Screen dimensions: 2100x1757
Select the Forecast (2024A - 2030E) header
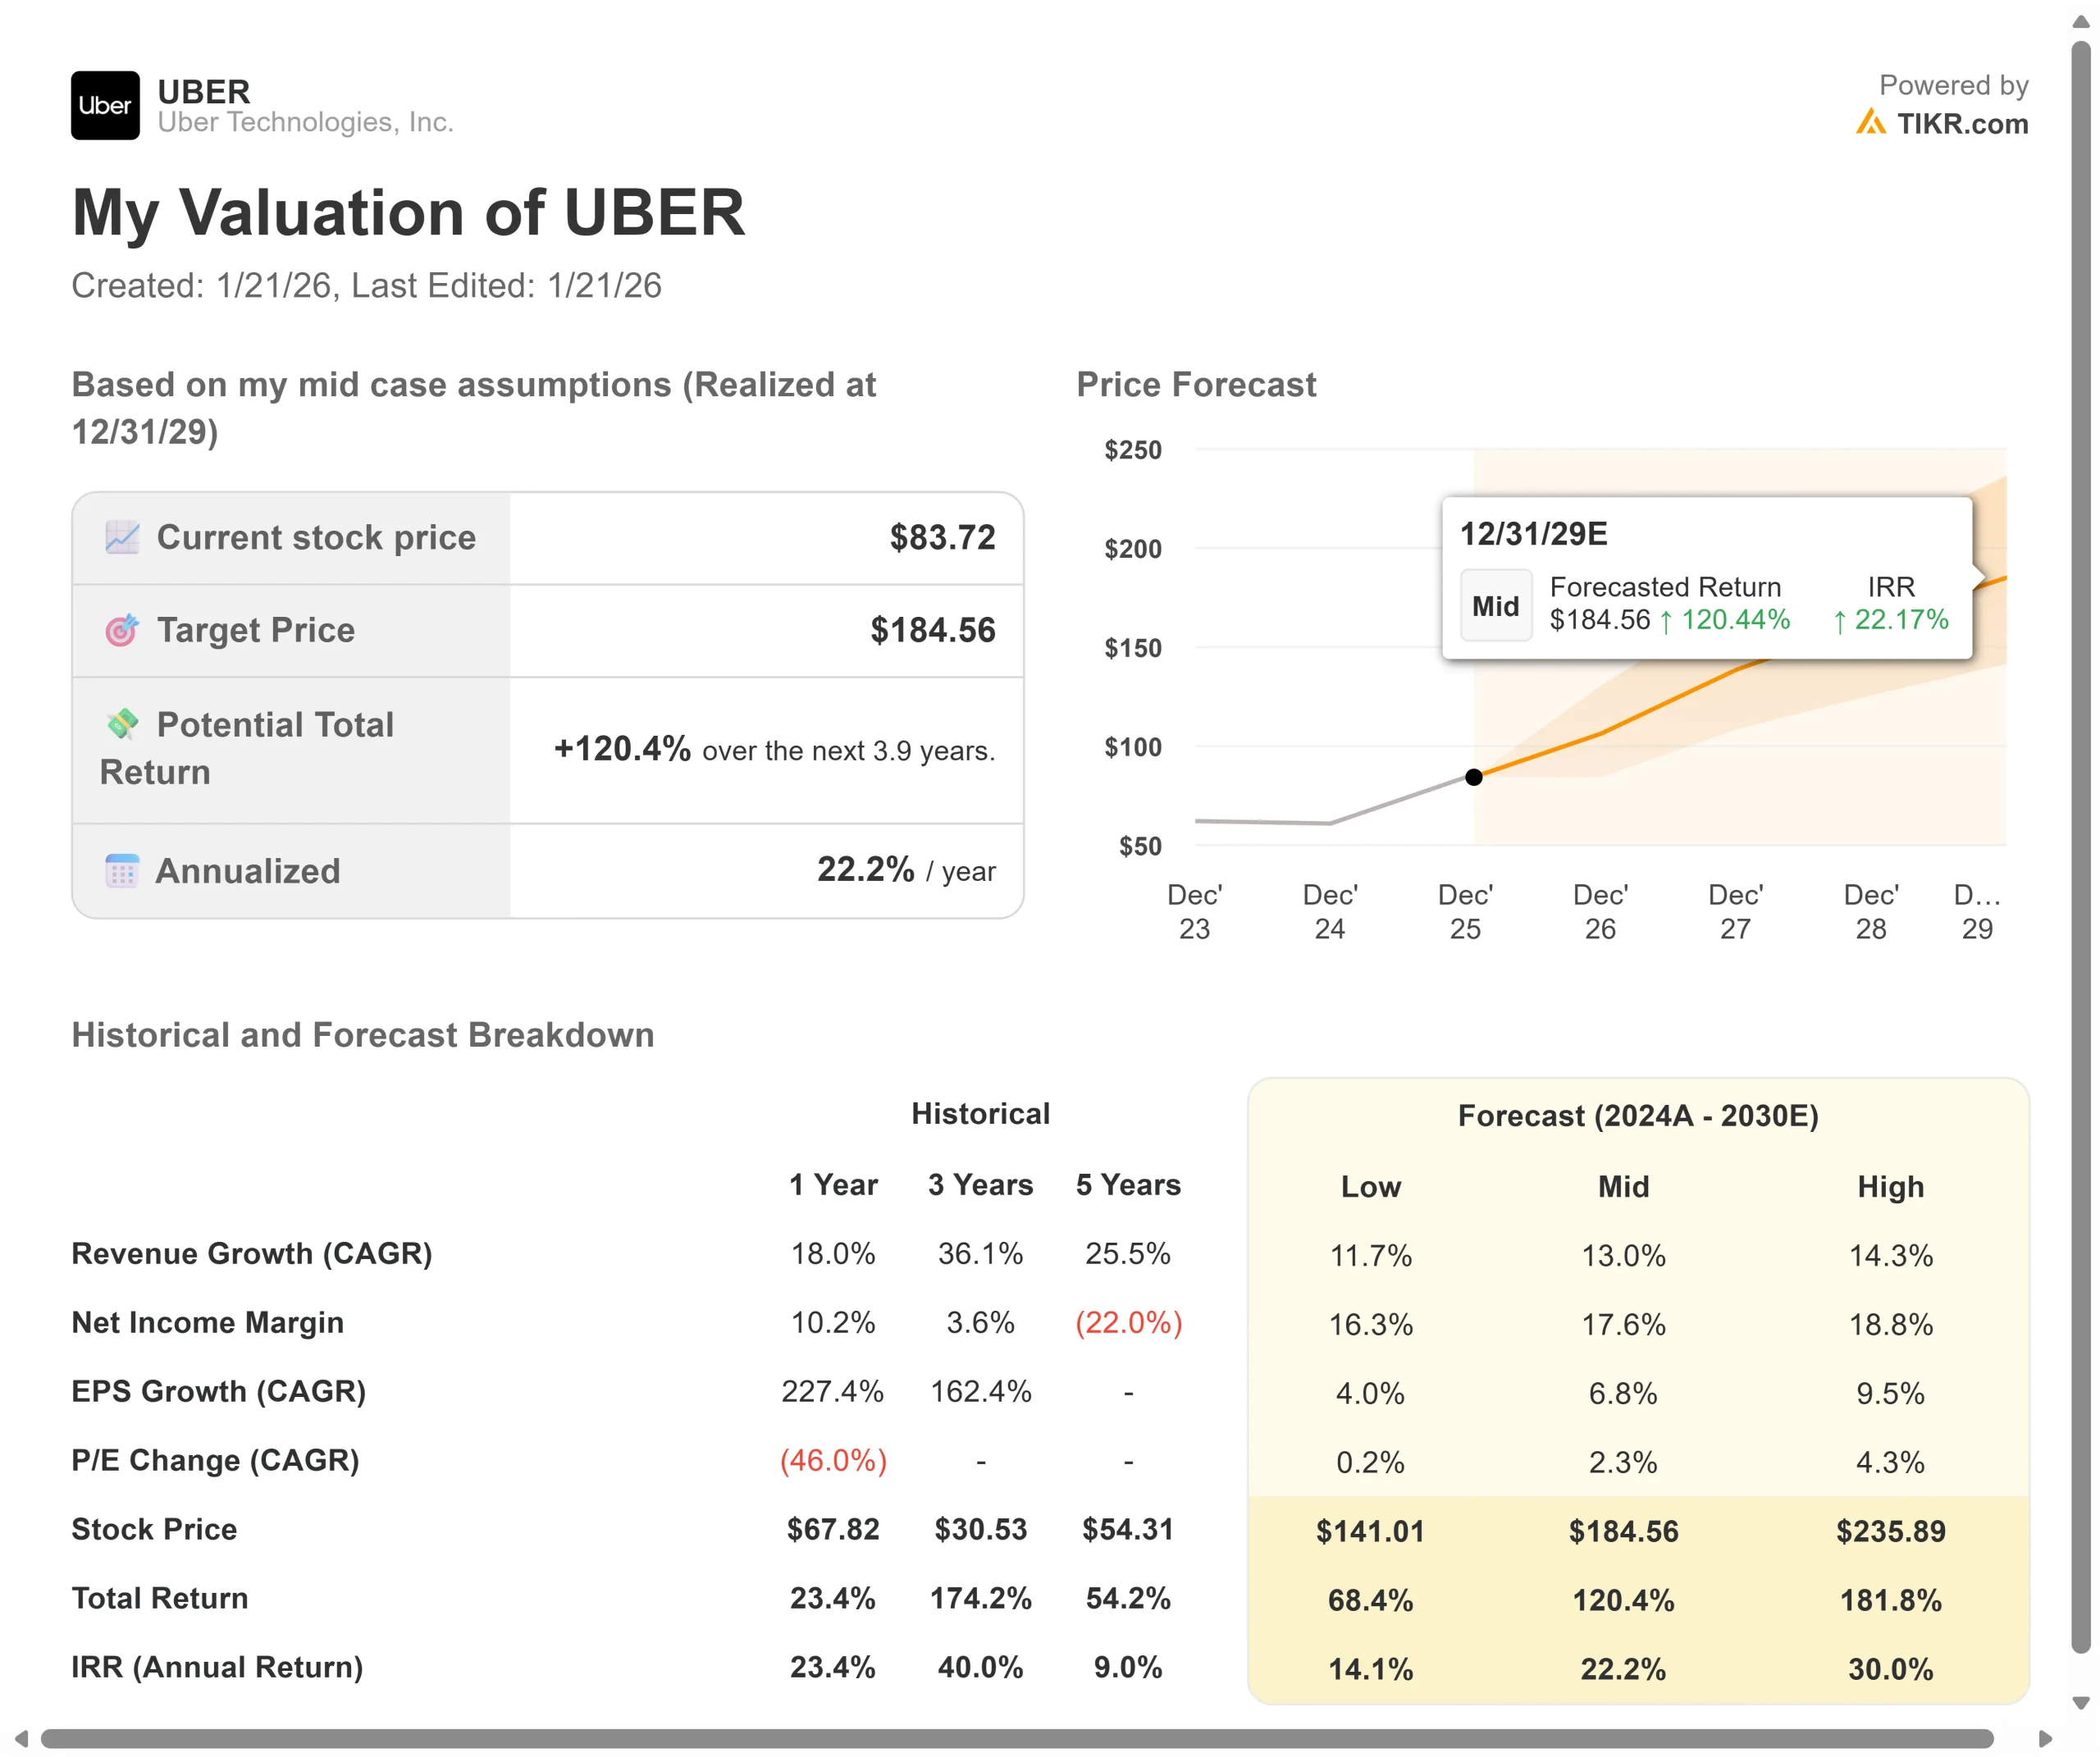pyautogui.click(x=1637, y=1116)
